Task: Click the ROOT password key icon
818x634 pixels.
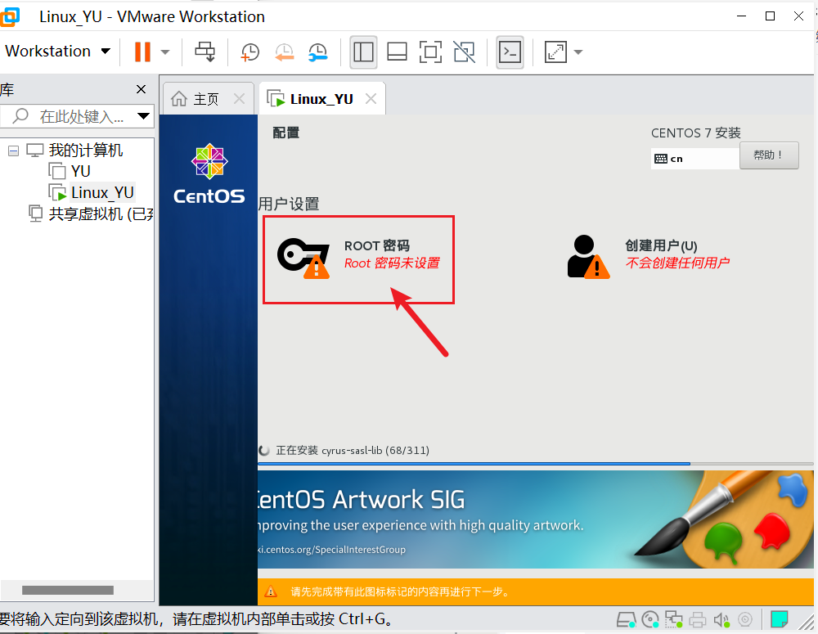Action: 303,258
